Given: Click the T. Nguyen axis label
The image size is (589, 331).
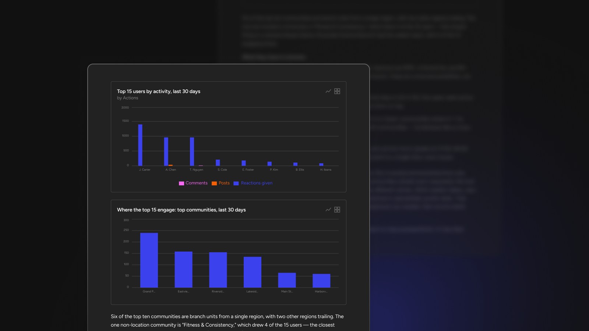Looking at the screenshot, I should click(x=197, y=170).
